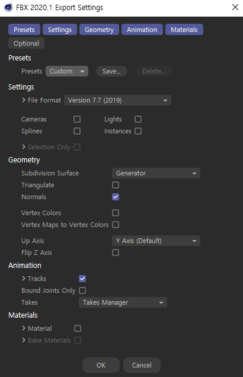Click the Vertex Maps to Vertex Colors label
This screenshot has height=377, width=243.
click(x=65, y=225)
